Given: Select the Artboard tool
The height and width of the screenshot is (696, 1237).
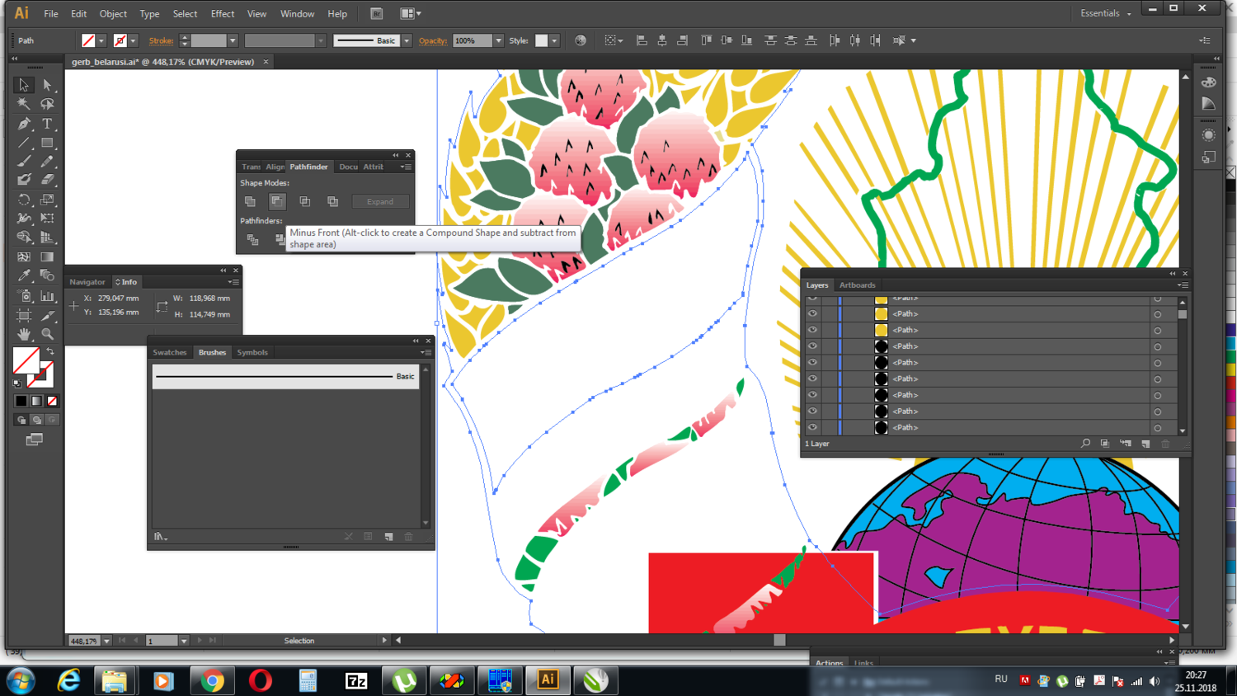Looking at the screenshot, I should 24,316.
